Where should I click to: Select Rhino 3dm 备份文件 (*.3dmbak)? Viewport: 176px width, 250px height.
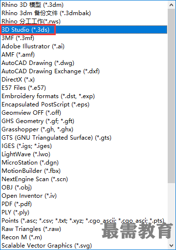pyautogui.click(x=84, y=13)
